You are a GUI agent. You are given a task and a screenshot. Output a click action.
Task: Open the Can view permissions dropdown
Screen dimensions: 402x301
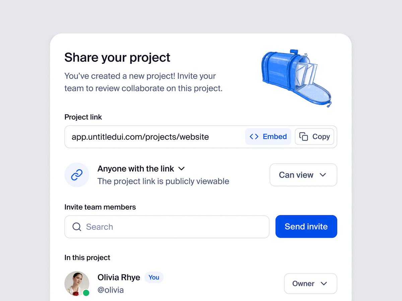tap(303, 175)
